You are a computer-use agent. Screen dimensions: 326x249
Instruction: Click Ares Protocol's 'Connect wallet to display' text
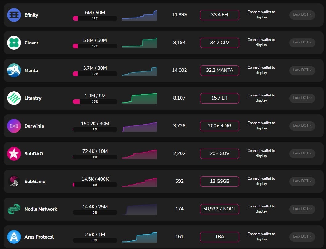261,236
